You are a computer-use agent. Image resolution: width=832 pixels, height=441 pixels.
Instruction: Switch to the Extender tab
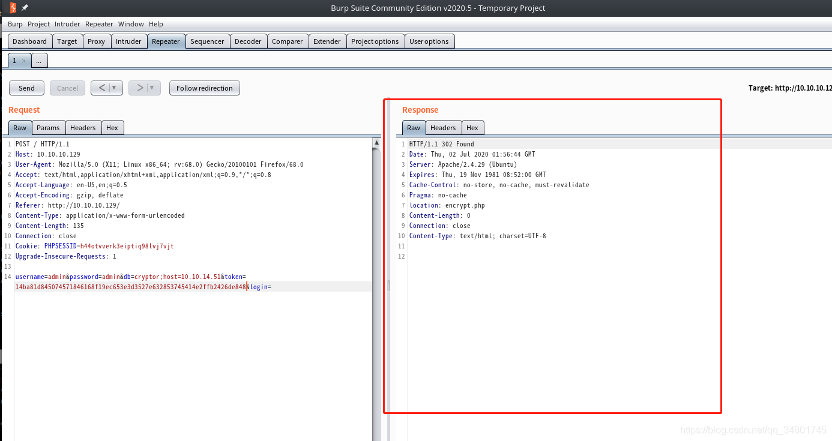tap(327, 41)
